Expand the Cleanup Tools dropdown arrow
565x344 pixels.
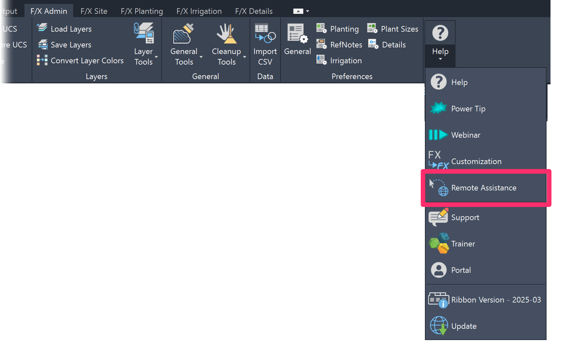pos(245,57)
